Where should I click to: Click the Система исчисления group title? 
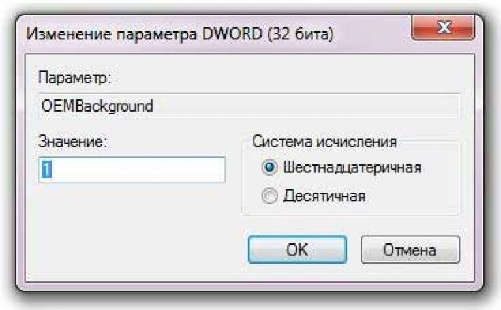325,141
